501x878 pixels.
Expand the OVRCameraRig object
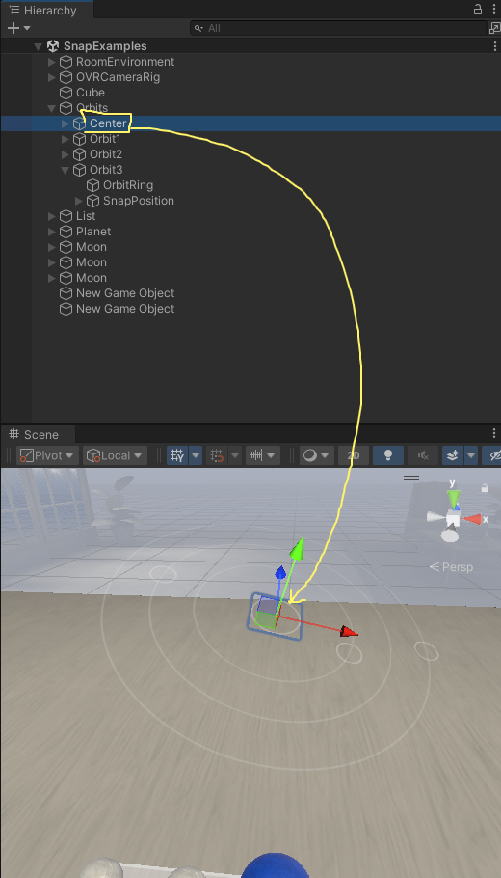tap(51, 77)
